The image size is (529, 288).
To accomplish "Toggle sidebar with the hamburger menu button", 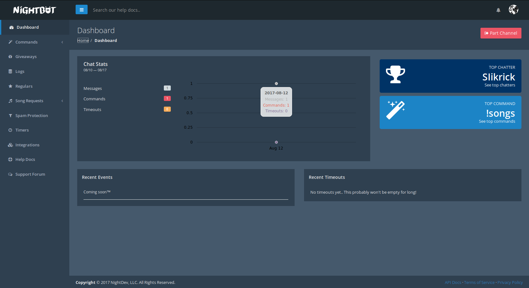I will [x=82, y=10].
